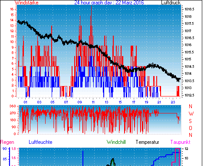The height and width of the screenshot is (166, 204).
Task: Click the hour label '01' on time axis
Action: pos(26,102)
